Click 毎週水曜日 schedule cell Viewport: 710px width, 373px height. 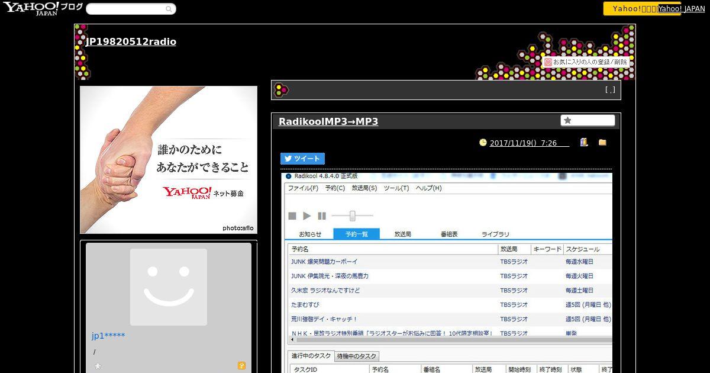pyautogui.click(x=579, y=262)
